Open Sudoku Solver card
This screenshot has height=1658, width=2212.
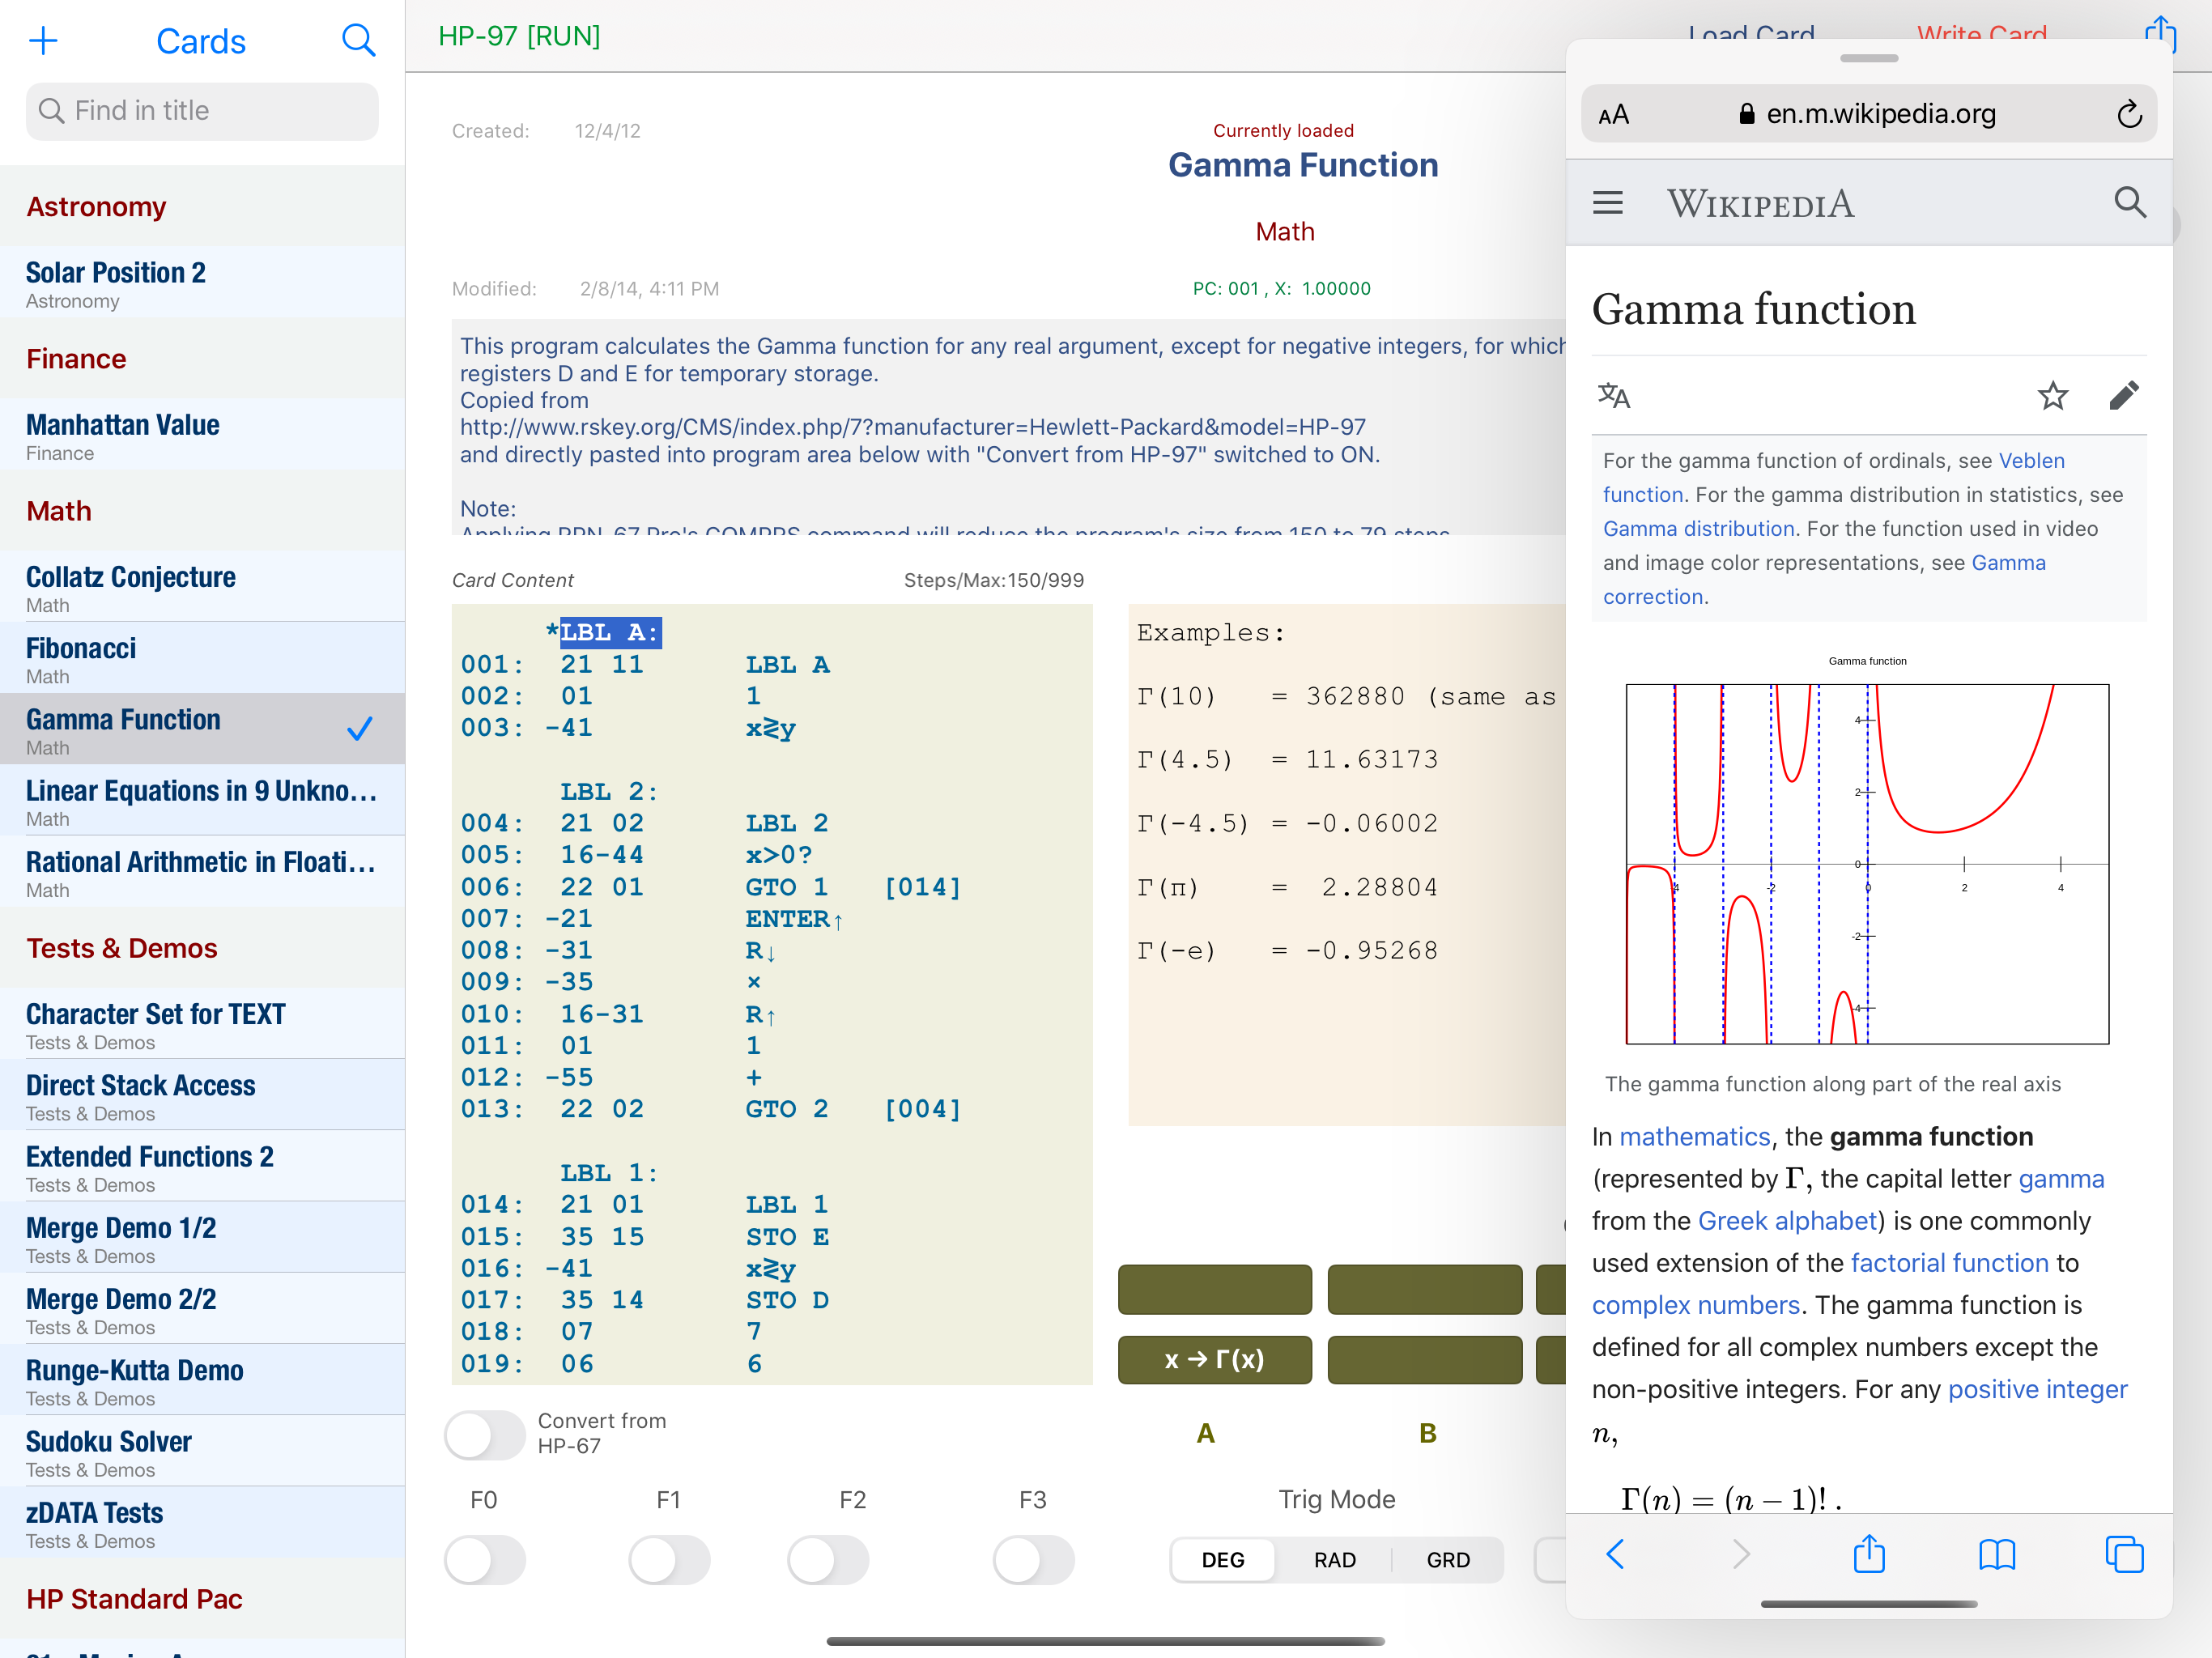click(202, 1450)
